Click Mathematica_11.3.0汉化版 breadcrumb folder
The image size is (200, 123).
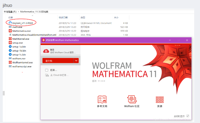click(x=34, y=12)
